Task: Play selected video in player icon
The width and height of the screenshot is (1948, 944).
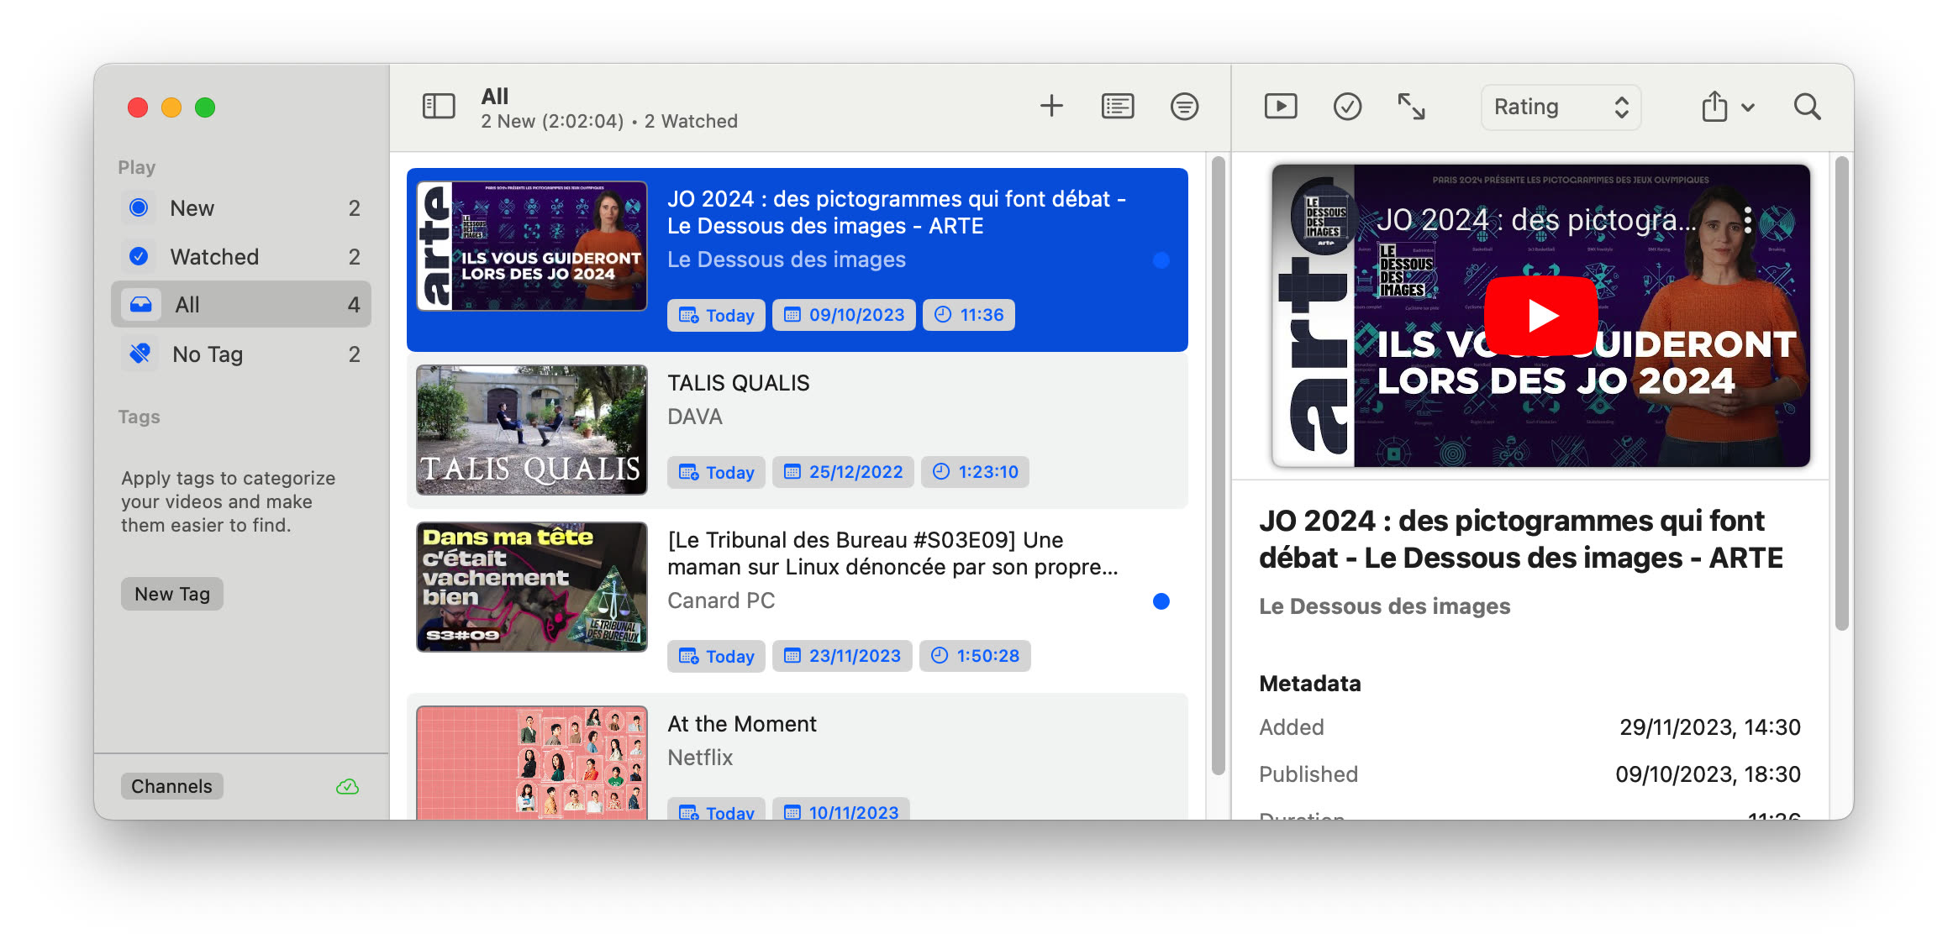Action: (1281, 107)
